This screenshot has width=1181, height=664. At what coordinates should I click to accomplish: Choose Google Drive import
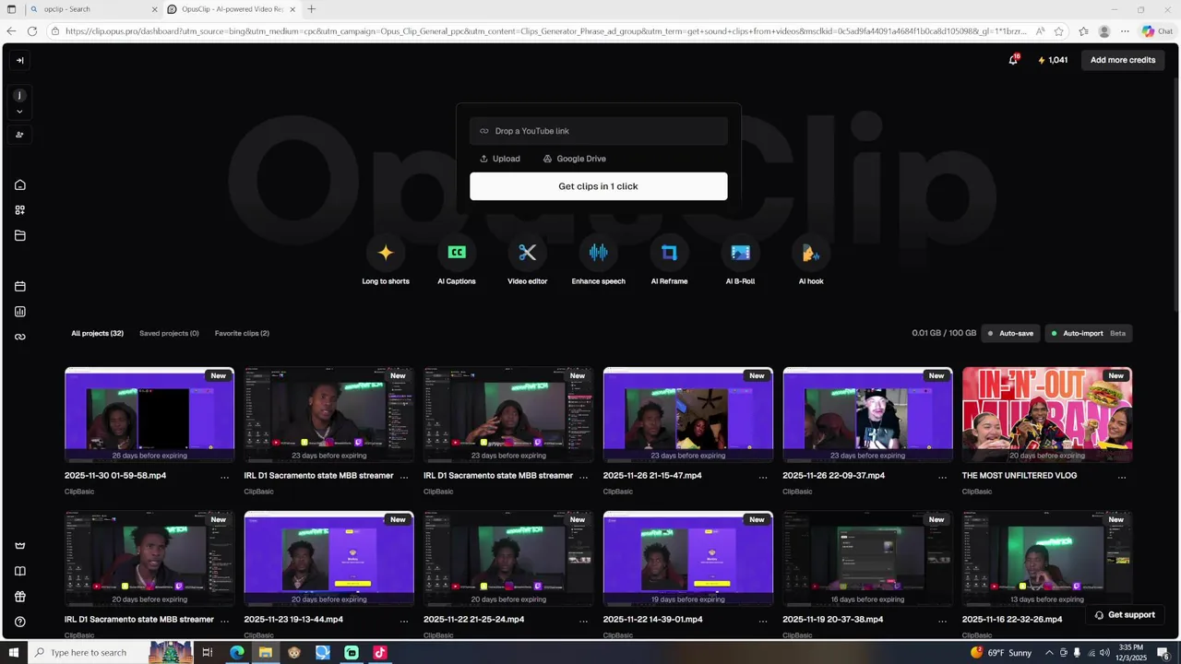coord(574,159)
